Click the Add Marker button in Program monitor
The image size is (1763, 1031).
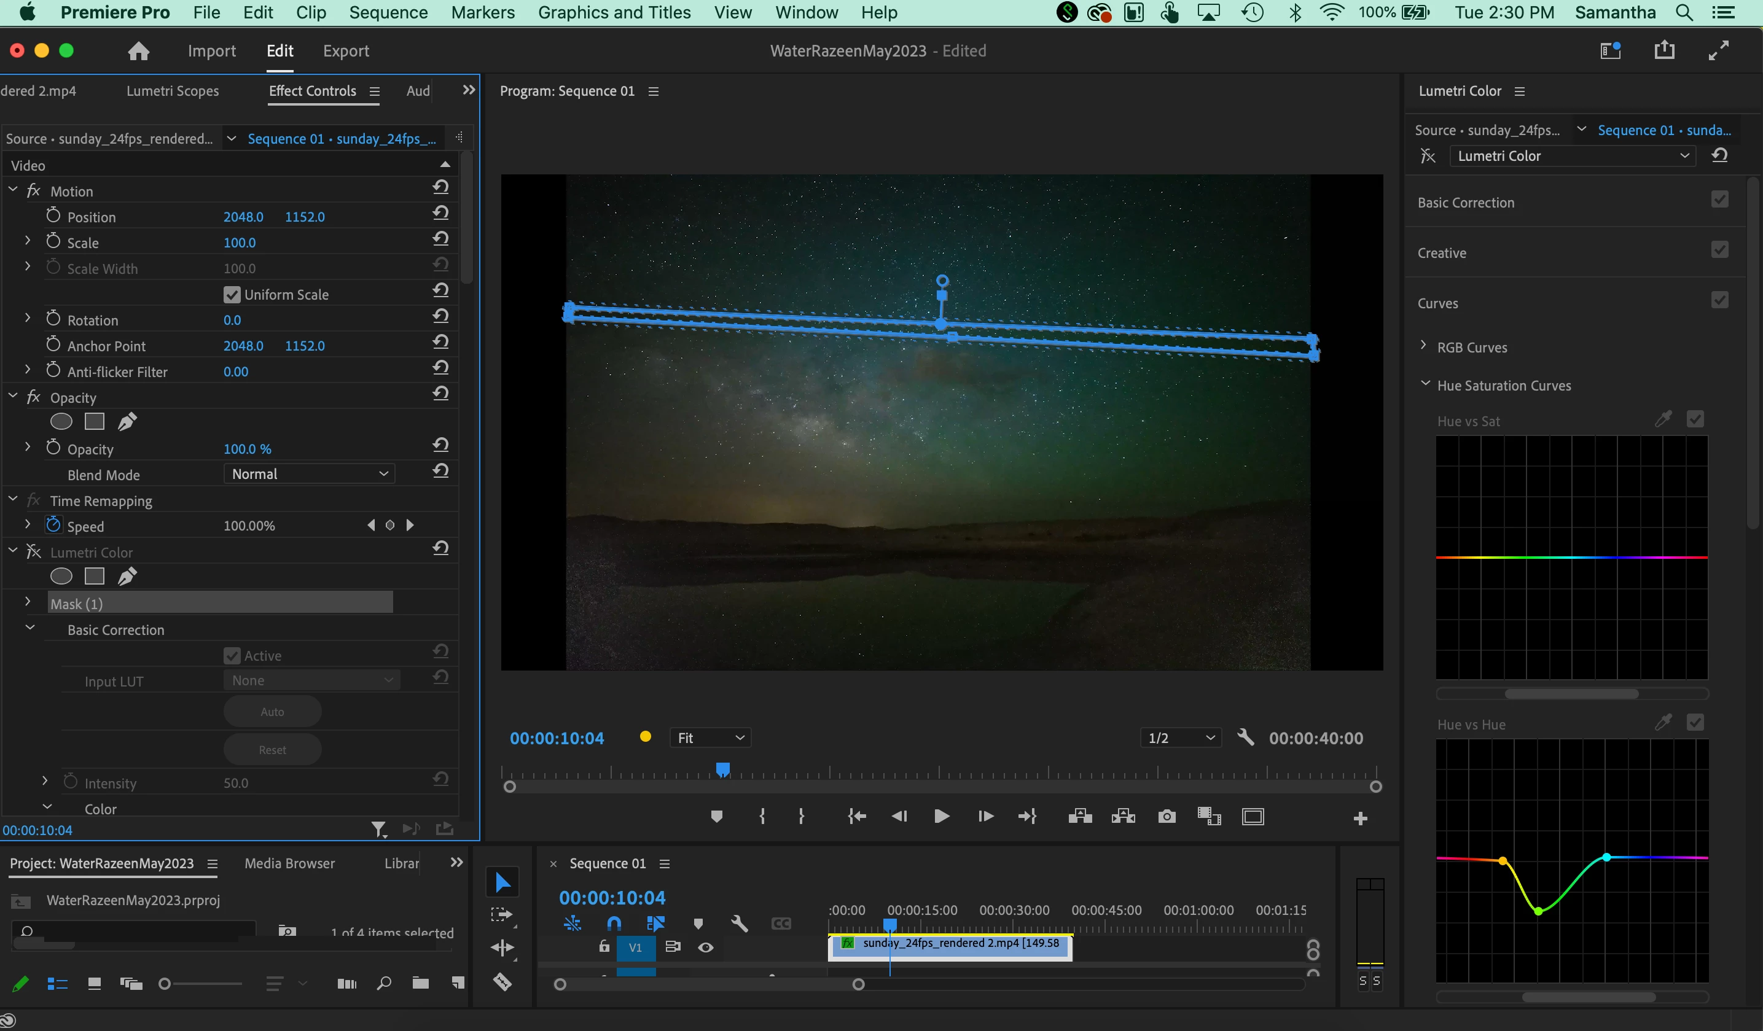pyautogui.click(x=716, y=816)
